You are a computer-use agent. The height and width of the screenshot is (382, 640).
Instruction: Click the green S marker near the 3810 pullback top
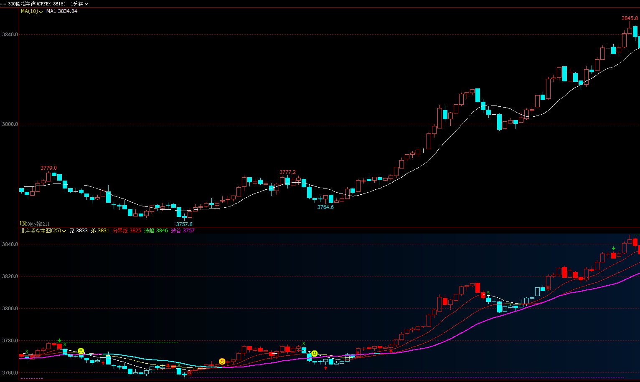tap(488, 293)
